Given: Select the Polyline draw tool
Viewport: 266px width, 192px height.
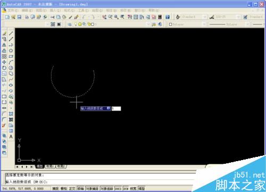Looking at the screenshot, I should tap(11, 45).
